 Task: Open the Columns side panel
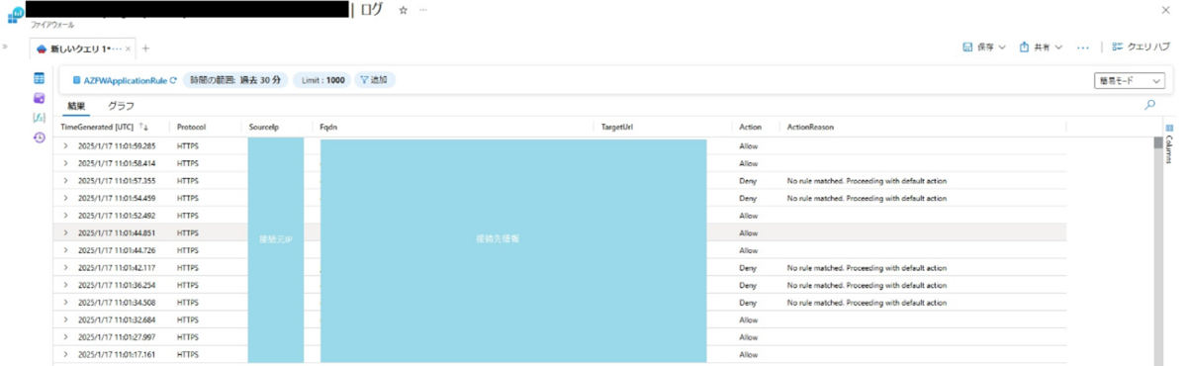(1168, 143)
